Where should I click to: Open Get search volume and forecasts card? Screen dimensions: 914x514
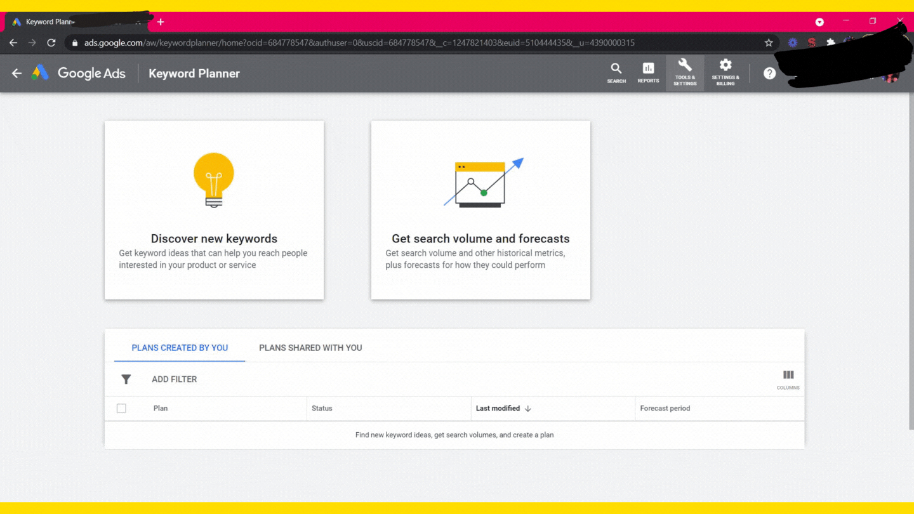click(480, 210)
